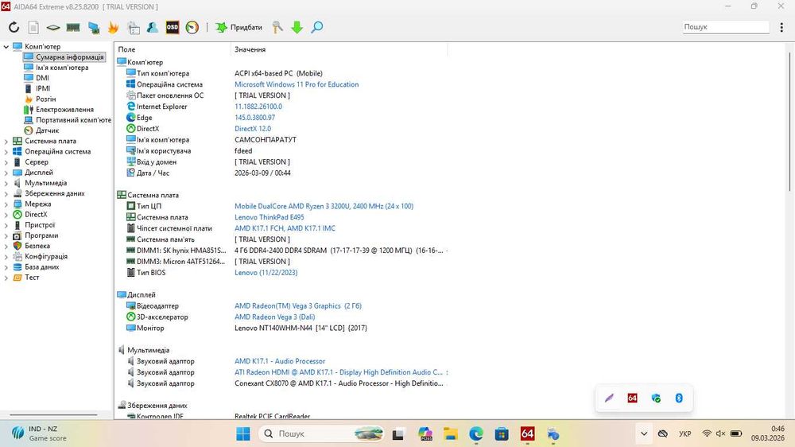Click the green download arrow update icon
Viewport: 795px width, 447px height.
[x=297, y=27]
